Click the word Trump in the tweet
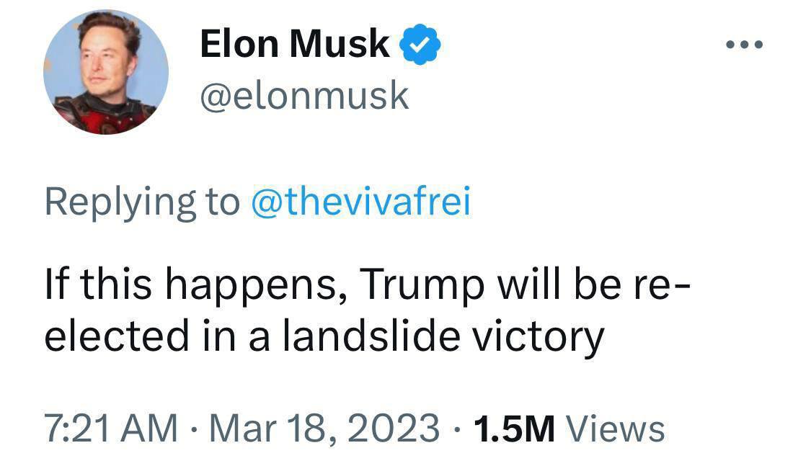The height and width of the screenshot is (466, 811). [421, 285]
